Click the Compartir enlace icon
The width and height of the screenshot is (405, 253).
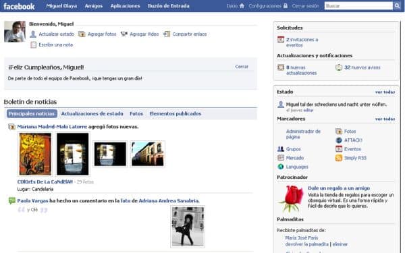[167, 34]
